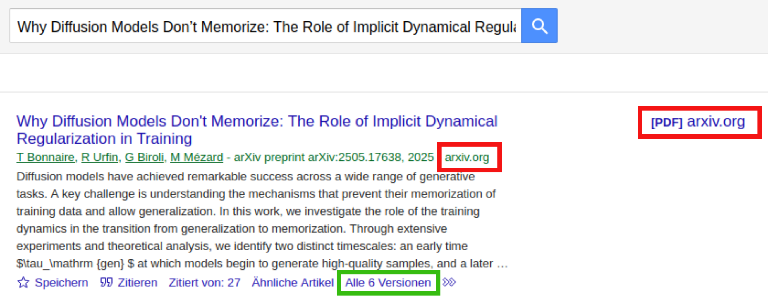Open 'Alle 6 Versionen' link
This screenshot has width=768, height=304.
pyautogui.click(x=388, y=283)
